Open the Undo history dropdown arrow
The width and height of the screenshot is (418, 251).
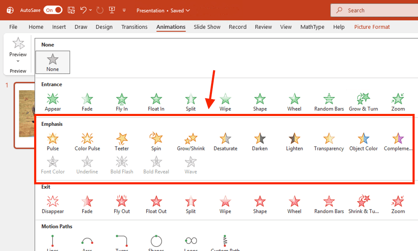tap(90, 10)
